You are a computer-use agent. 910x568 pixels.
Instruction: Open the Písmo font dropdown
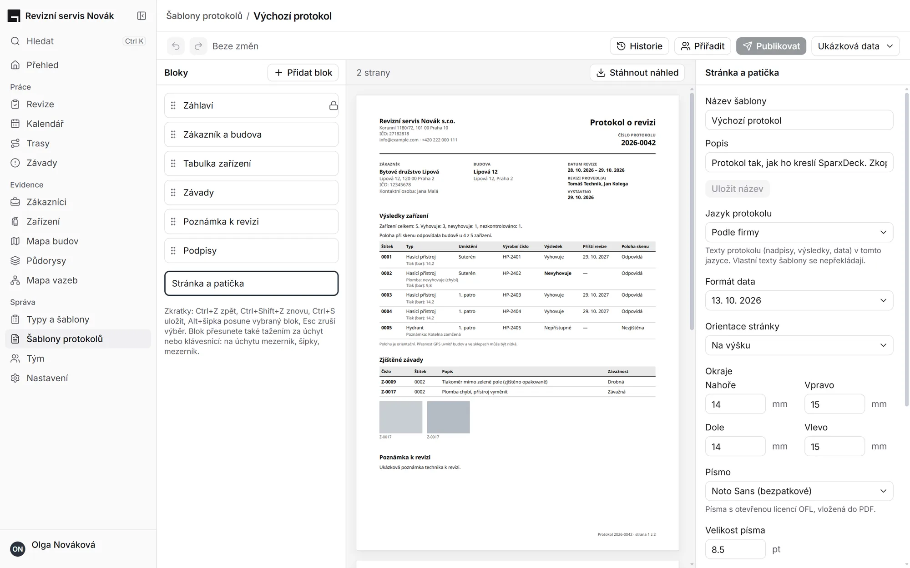799,491
